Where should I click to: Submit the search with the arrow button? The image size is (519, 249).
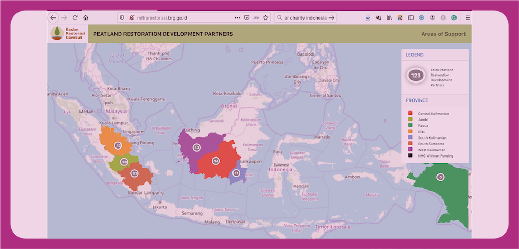(x=332, y=18)
